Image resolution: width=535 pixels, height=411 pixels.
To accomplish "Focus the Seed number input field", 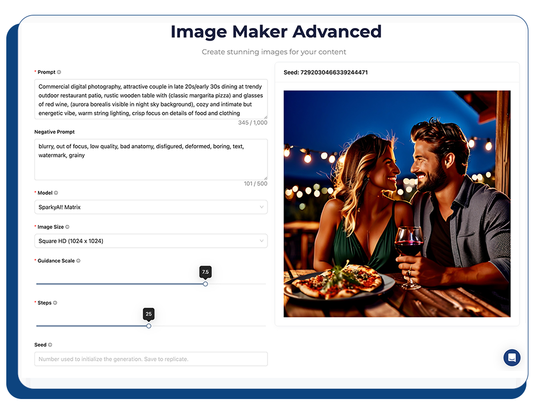I will click(x=151, y=359).
